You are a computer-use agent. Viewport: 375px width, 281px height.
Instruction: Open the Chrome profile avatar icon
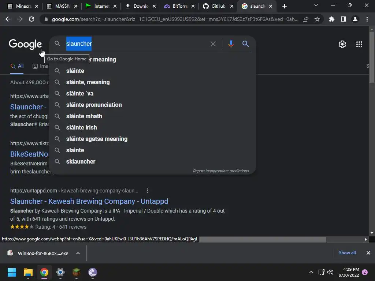[355, 19]
